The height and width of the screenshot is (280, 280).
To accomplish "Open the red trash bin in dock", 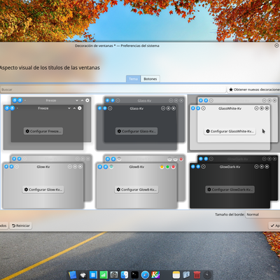I will pos(197,275).
